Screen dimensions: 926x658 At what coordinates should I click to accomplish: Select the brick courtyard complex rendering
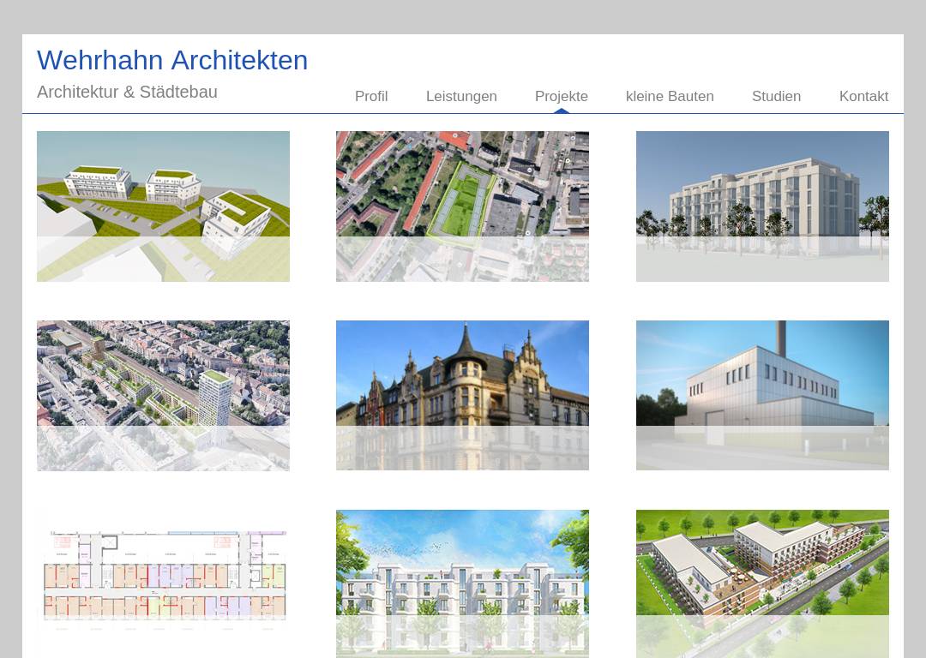tap(762, 565)
